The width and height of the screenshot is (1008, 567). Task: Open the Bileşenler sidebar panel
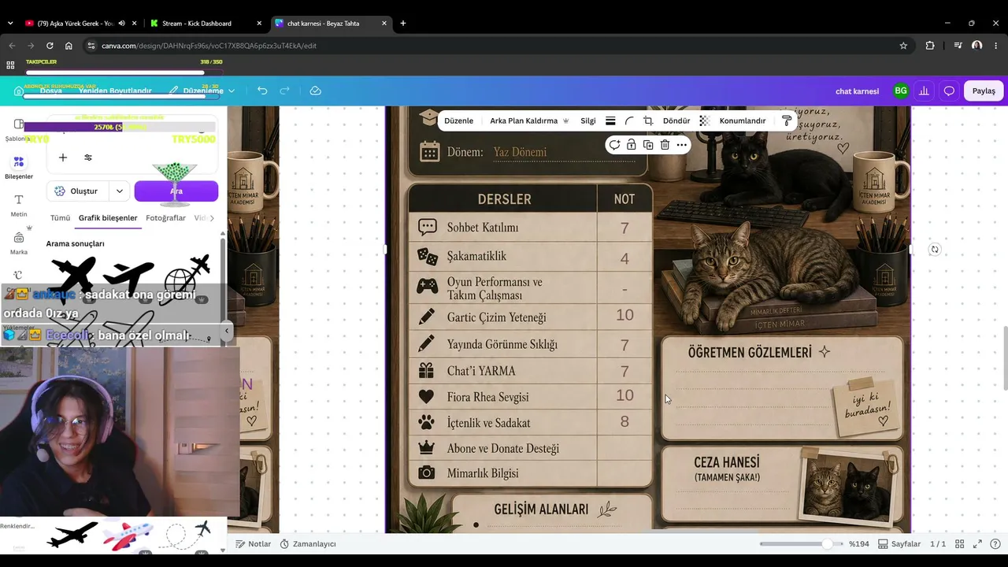pyautogui.click(x=19, y=167)
